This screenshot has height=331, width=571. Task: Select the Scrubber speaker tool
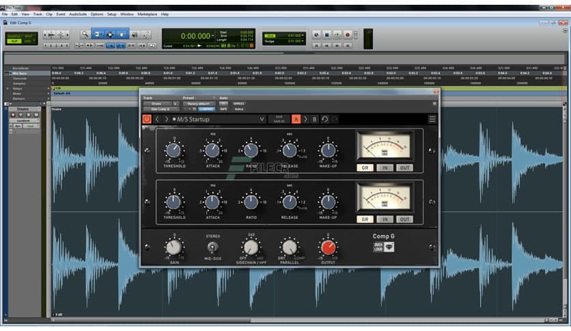point(135,35)
